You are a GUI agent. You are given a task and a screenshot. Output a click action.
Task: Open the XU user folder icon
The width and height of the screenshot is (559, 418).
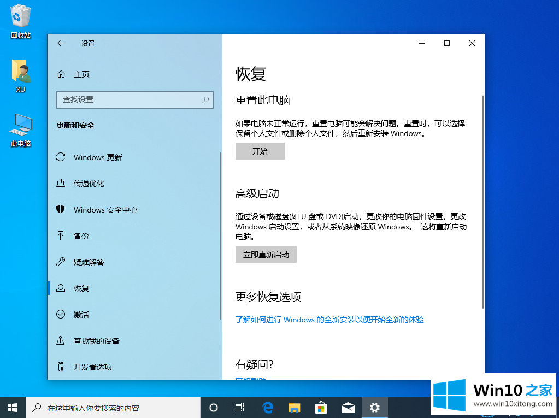click(x=21, y=76)
